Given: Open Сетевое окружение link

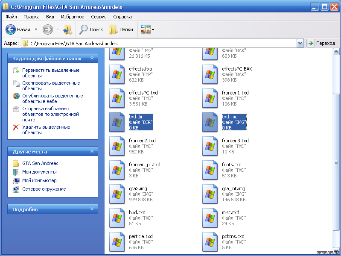Looking at the screenshot, I should coord(44,189).
